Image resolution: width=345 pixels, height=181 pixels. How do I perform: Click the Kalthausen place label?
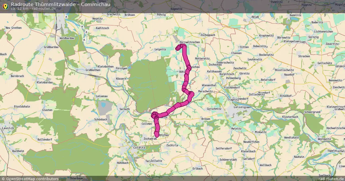click(214, 72)
